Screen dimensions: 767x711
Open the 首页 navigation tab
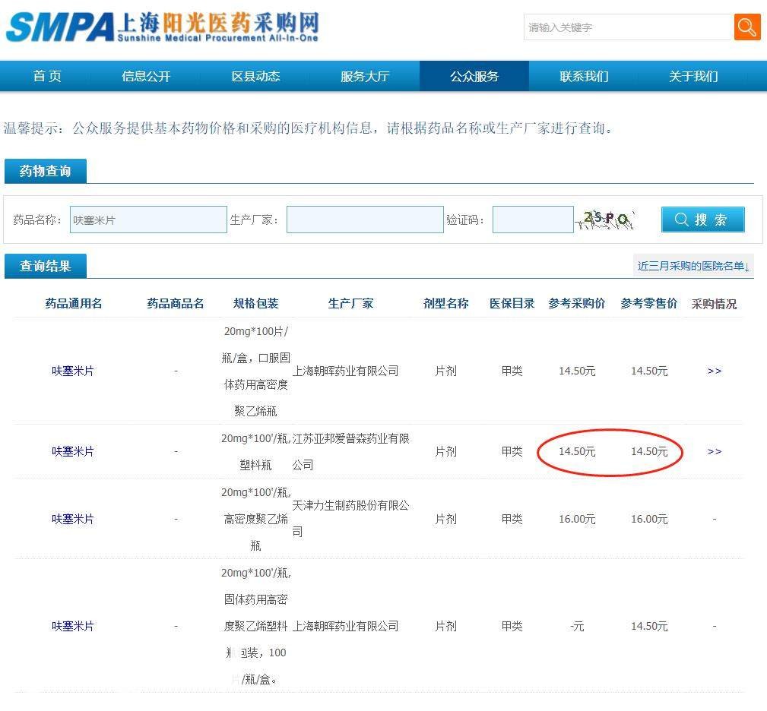[x=47, y=76]
